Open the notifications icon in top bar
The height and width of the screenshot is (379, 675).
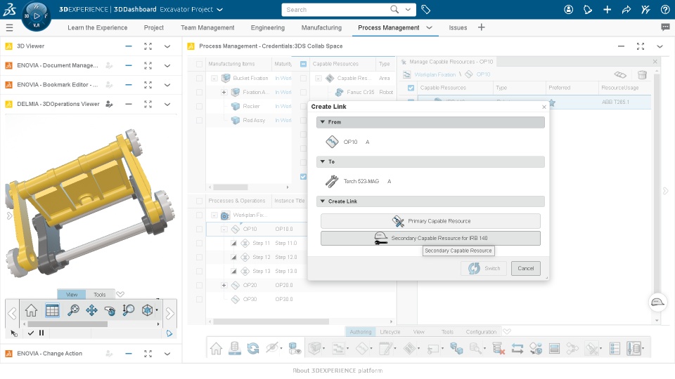(588, 9)
